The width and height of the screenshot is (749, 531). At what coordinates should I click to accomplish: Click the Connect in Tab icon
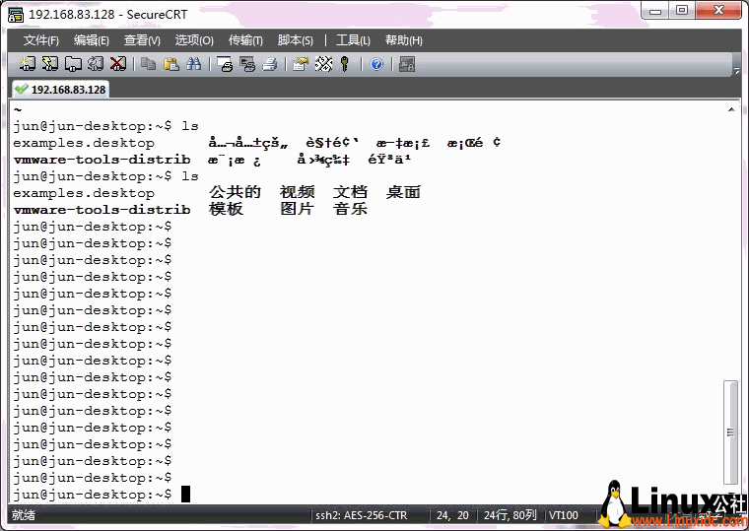point(72,64)
